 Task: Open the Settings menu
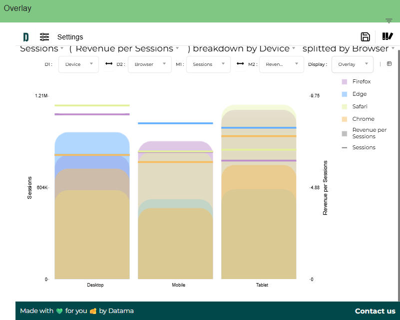(70, 36)
